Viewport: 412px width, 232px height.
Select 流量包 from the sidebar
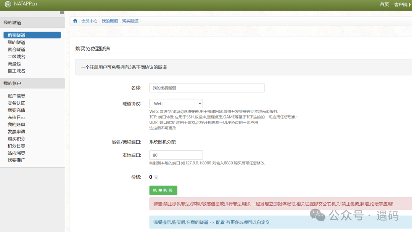click(14, 64)
